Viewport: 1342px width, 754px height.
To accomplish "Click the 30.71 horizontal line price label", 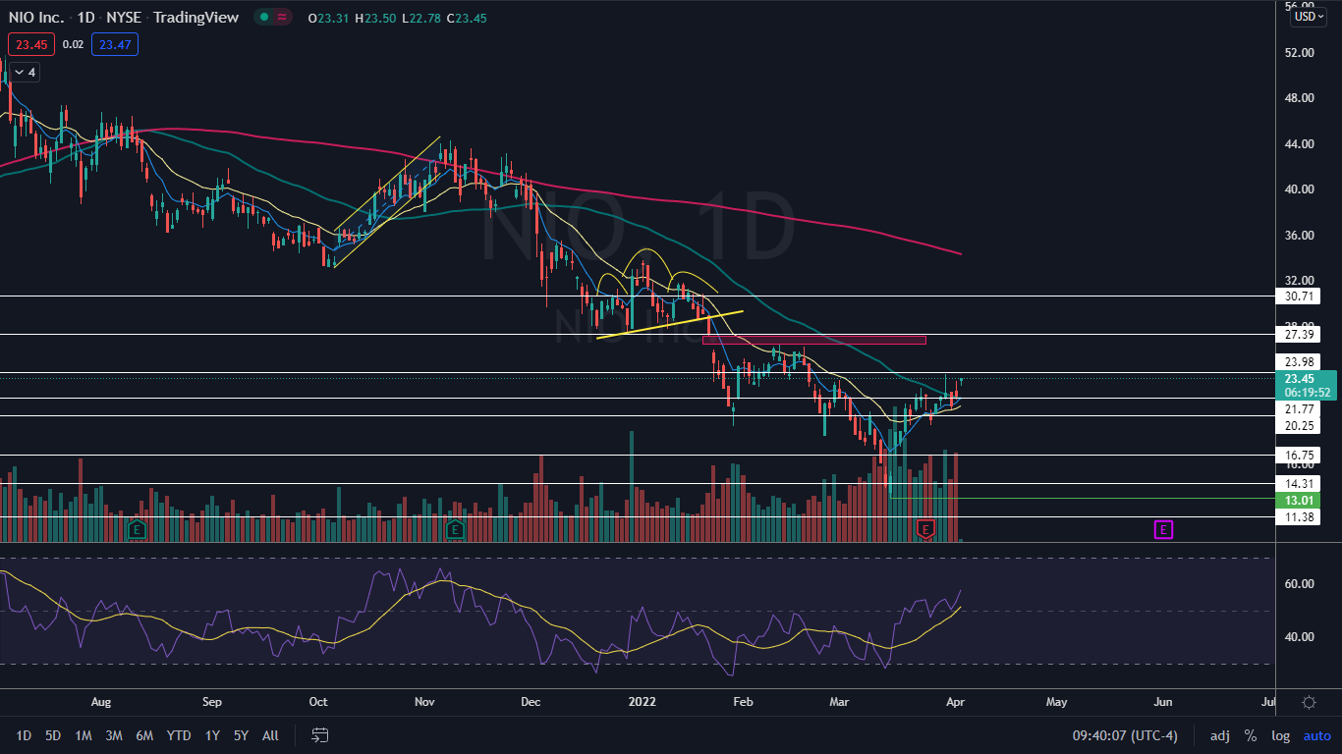I will 1300,296.
